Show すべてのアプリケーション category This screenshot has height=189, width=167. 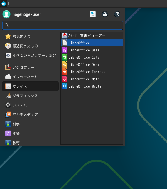click(x=30, y=55)
